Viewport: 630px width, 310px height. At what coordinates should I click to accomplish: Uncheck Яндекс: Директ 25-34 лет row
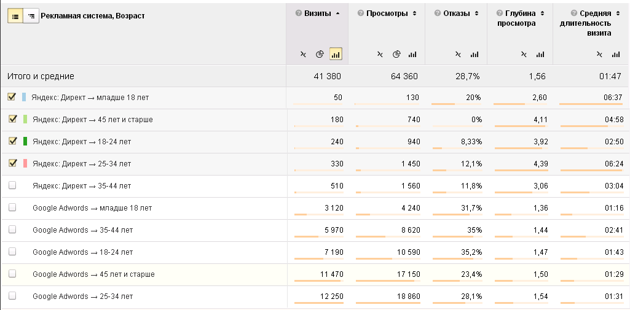pos(12,163)
